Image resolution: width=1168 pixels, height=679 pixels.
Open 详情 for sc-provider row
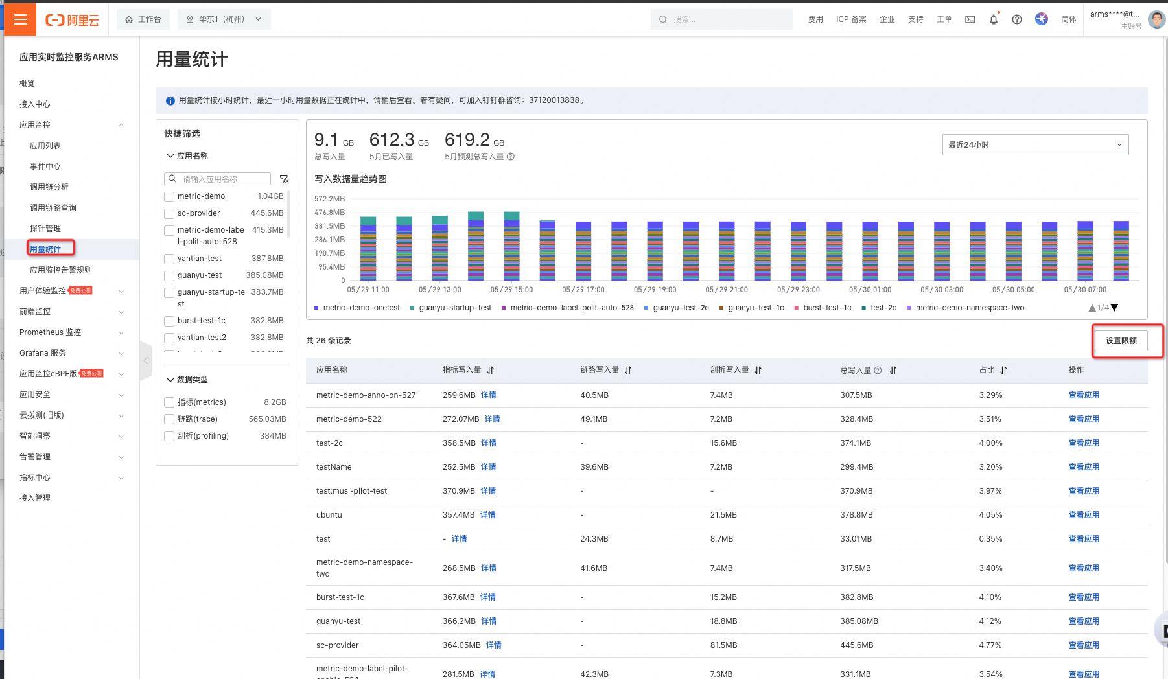click(494, 645)
